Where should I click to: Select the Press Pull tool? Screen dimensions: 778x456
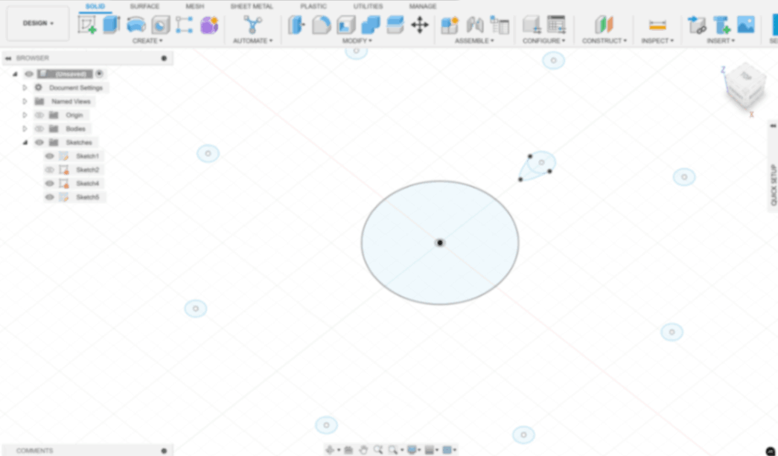click(x=297, y=25)
